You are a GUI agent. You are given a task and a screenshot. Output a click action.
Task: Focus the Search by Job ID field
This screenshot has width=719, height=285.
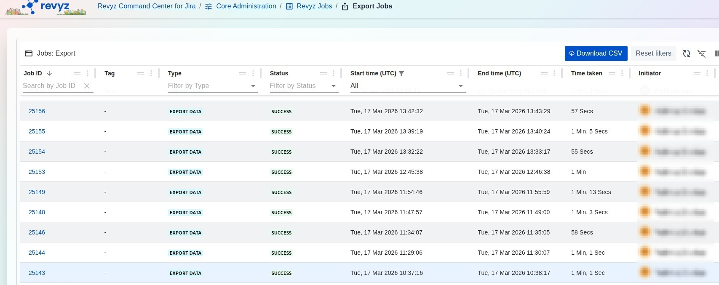click(x=51, y=86)
